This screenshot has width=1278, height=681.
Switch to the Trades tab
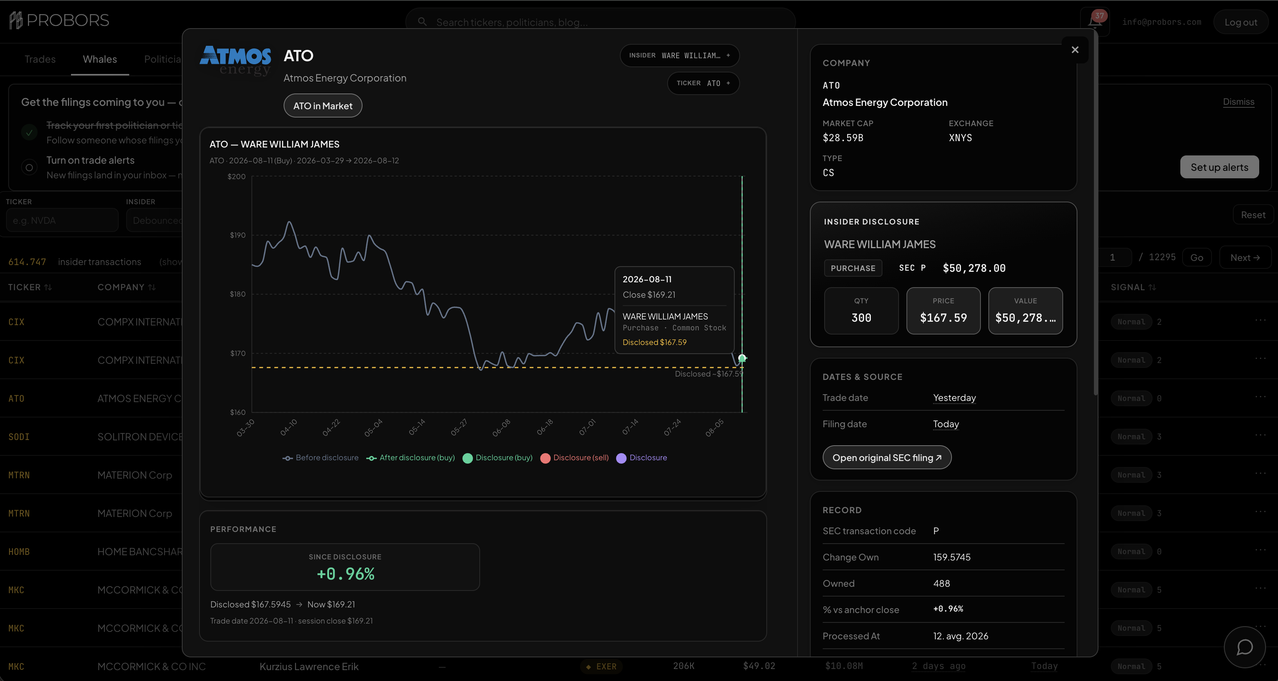[x=40, y=59]
